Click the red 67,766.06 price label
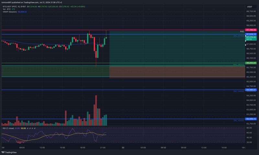 251,30
